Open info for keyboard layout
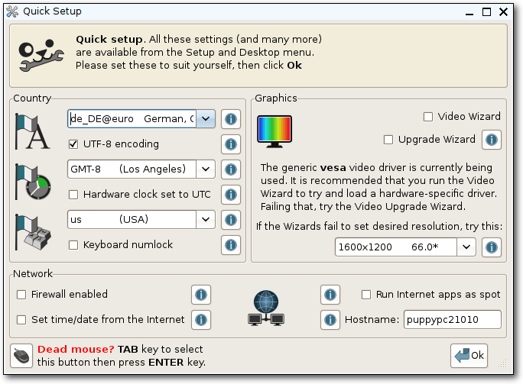Viewport: 523px width, 384px height. 231,220
